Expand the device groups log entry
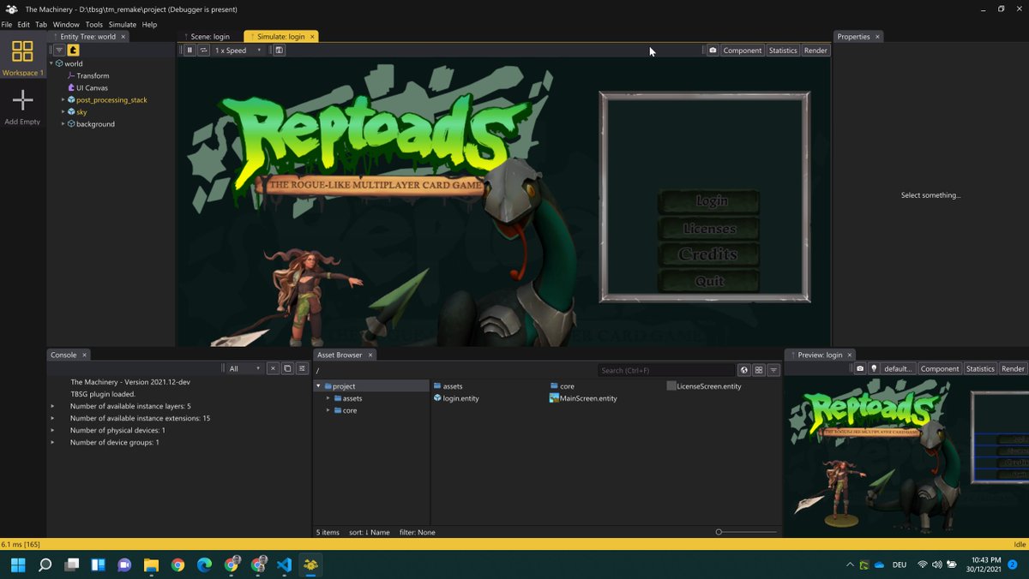 click(52, 442)
